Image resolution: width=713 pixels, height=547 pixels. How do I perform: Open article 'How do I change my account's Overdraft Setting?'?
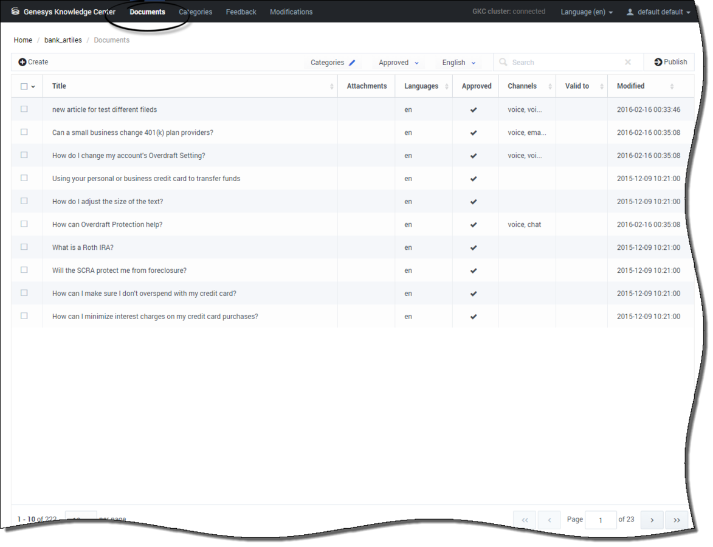click(x=128, y=156)
